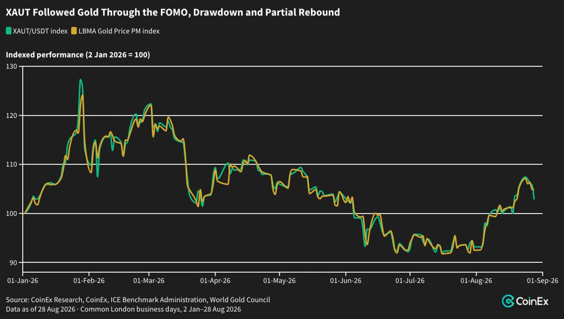Viewport: 564px width, 319px height.
Task: Click the 01-Jan-26 x-axis label
Action: [x=23, y=281]
